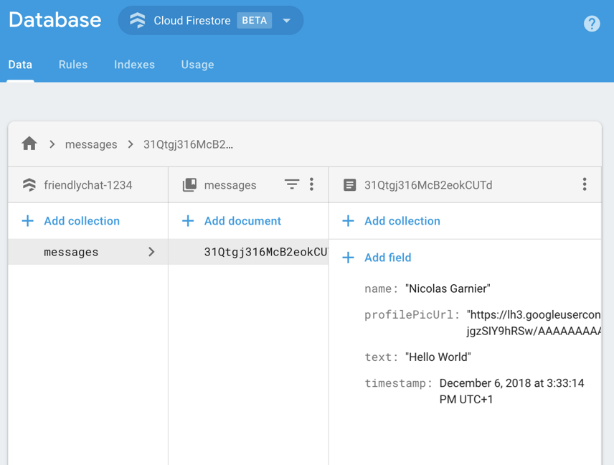Screen dimensions: 614x465
Task: Add collection under friendlychat-1234 root
Action: click(x=81, y=221)
